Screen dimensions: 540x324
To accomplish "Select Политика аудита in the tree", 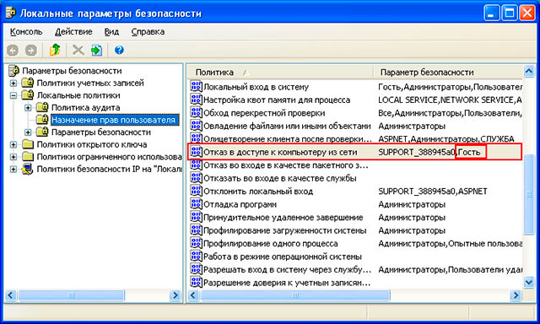I will [85, 107].
